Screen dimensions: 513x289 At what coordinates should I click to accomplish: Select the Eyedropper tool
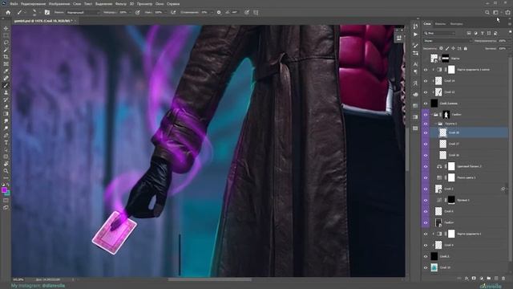[6, 71]
